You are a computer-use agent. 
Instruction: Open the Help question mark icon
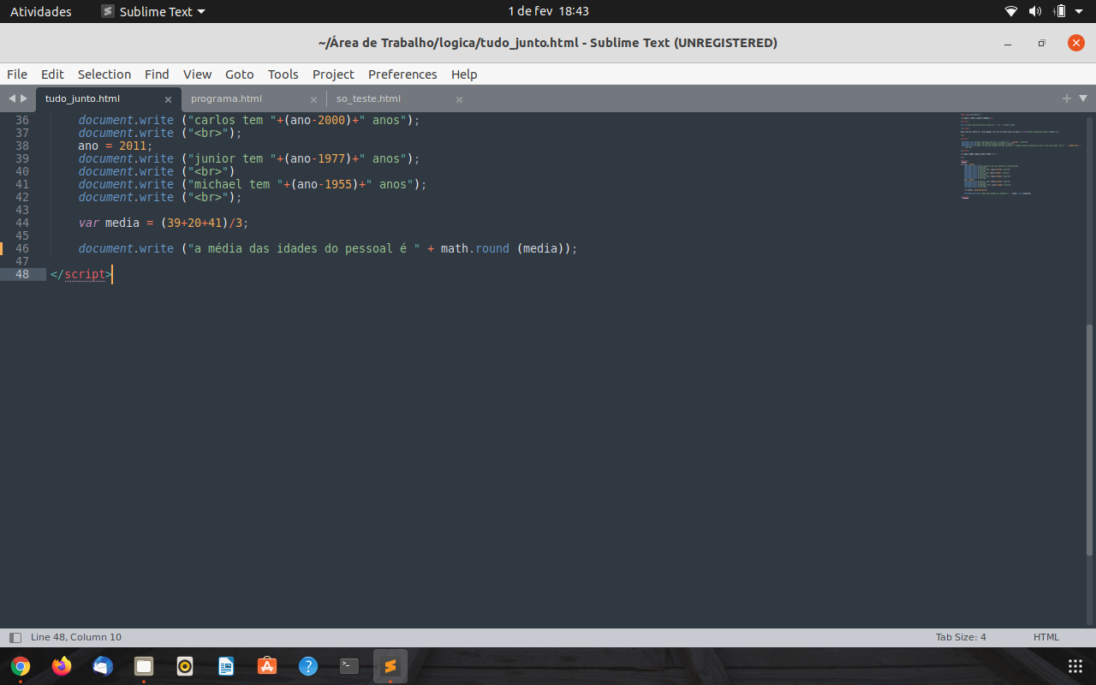tap(308, 666)
